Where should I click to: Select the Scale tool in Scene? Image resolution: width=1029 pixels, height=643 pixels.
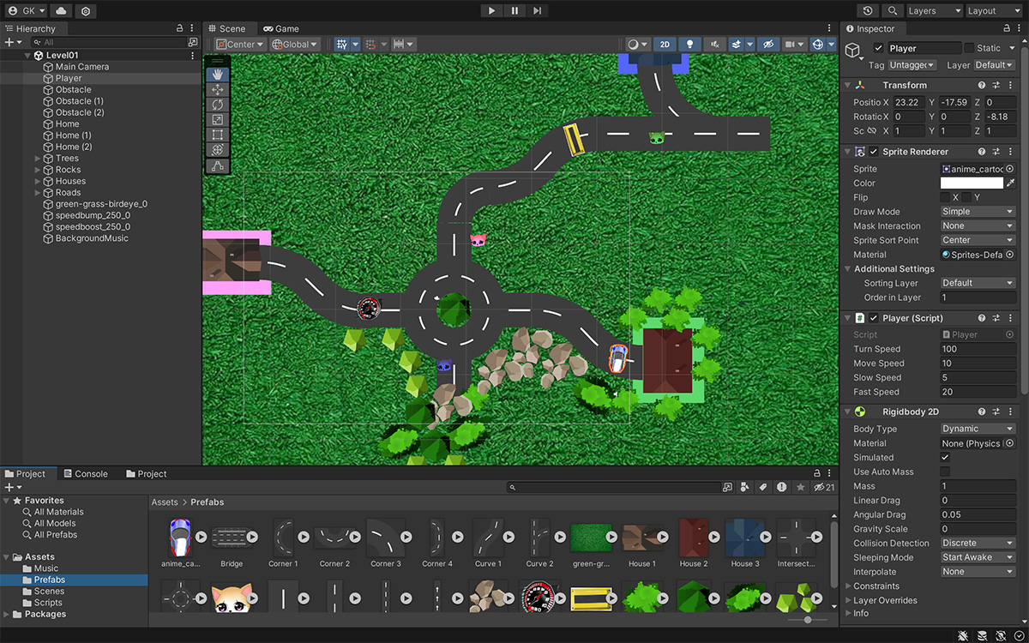pos(217,120)
